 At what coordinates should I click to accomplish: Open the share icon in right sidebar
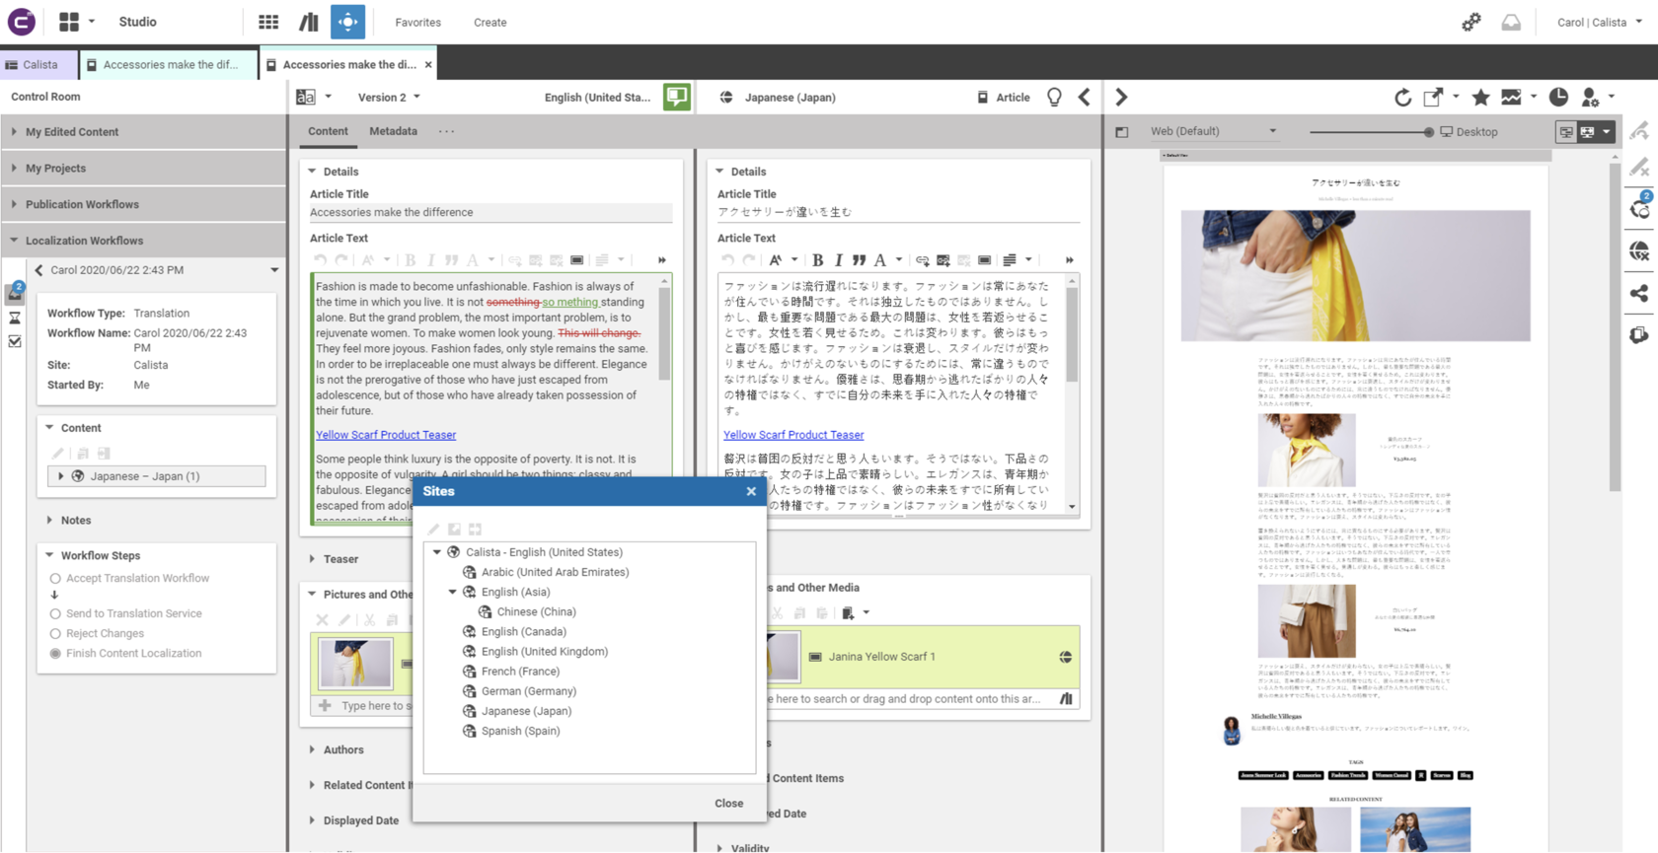click(x=1639, y=293)
